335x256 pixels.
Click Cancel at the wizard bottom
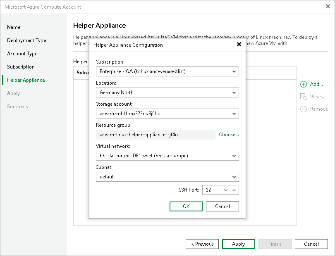(311, 244)
